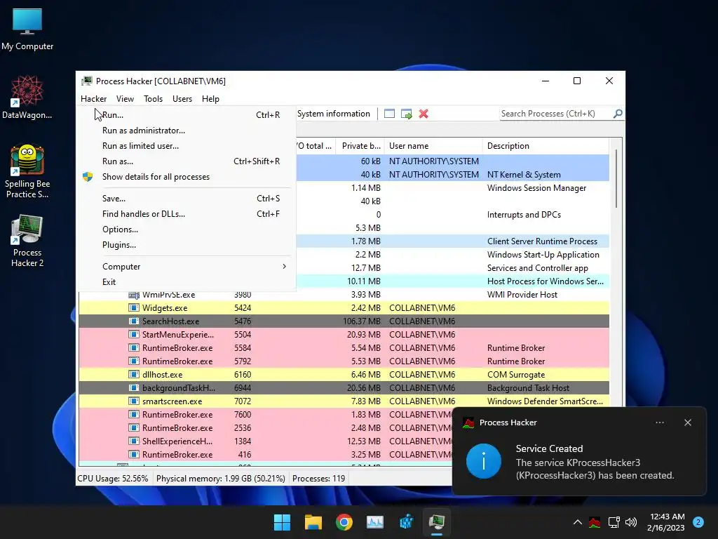Select RuntimeBroker.exe with PID 5584
The height and width of the screenshot is (539, 718).
coord(344,348)
